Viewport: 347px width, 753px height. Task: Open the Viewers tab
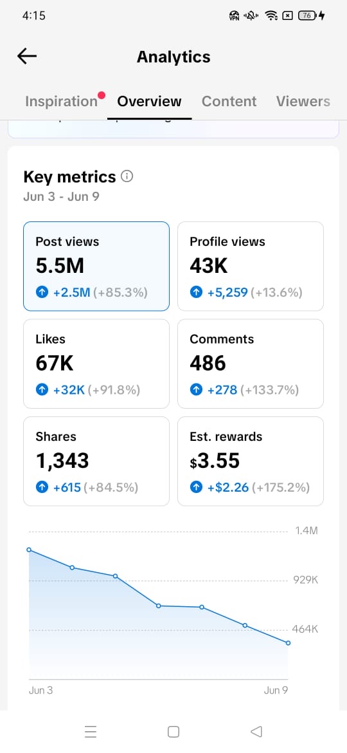point(303,101)
